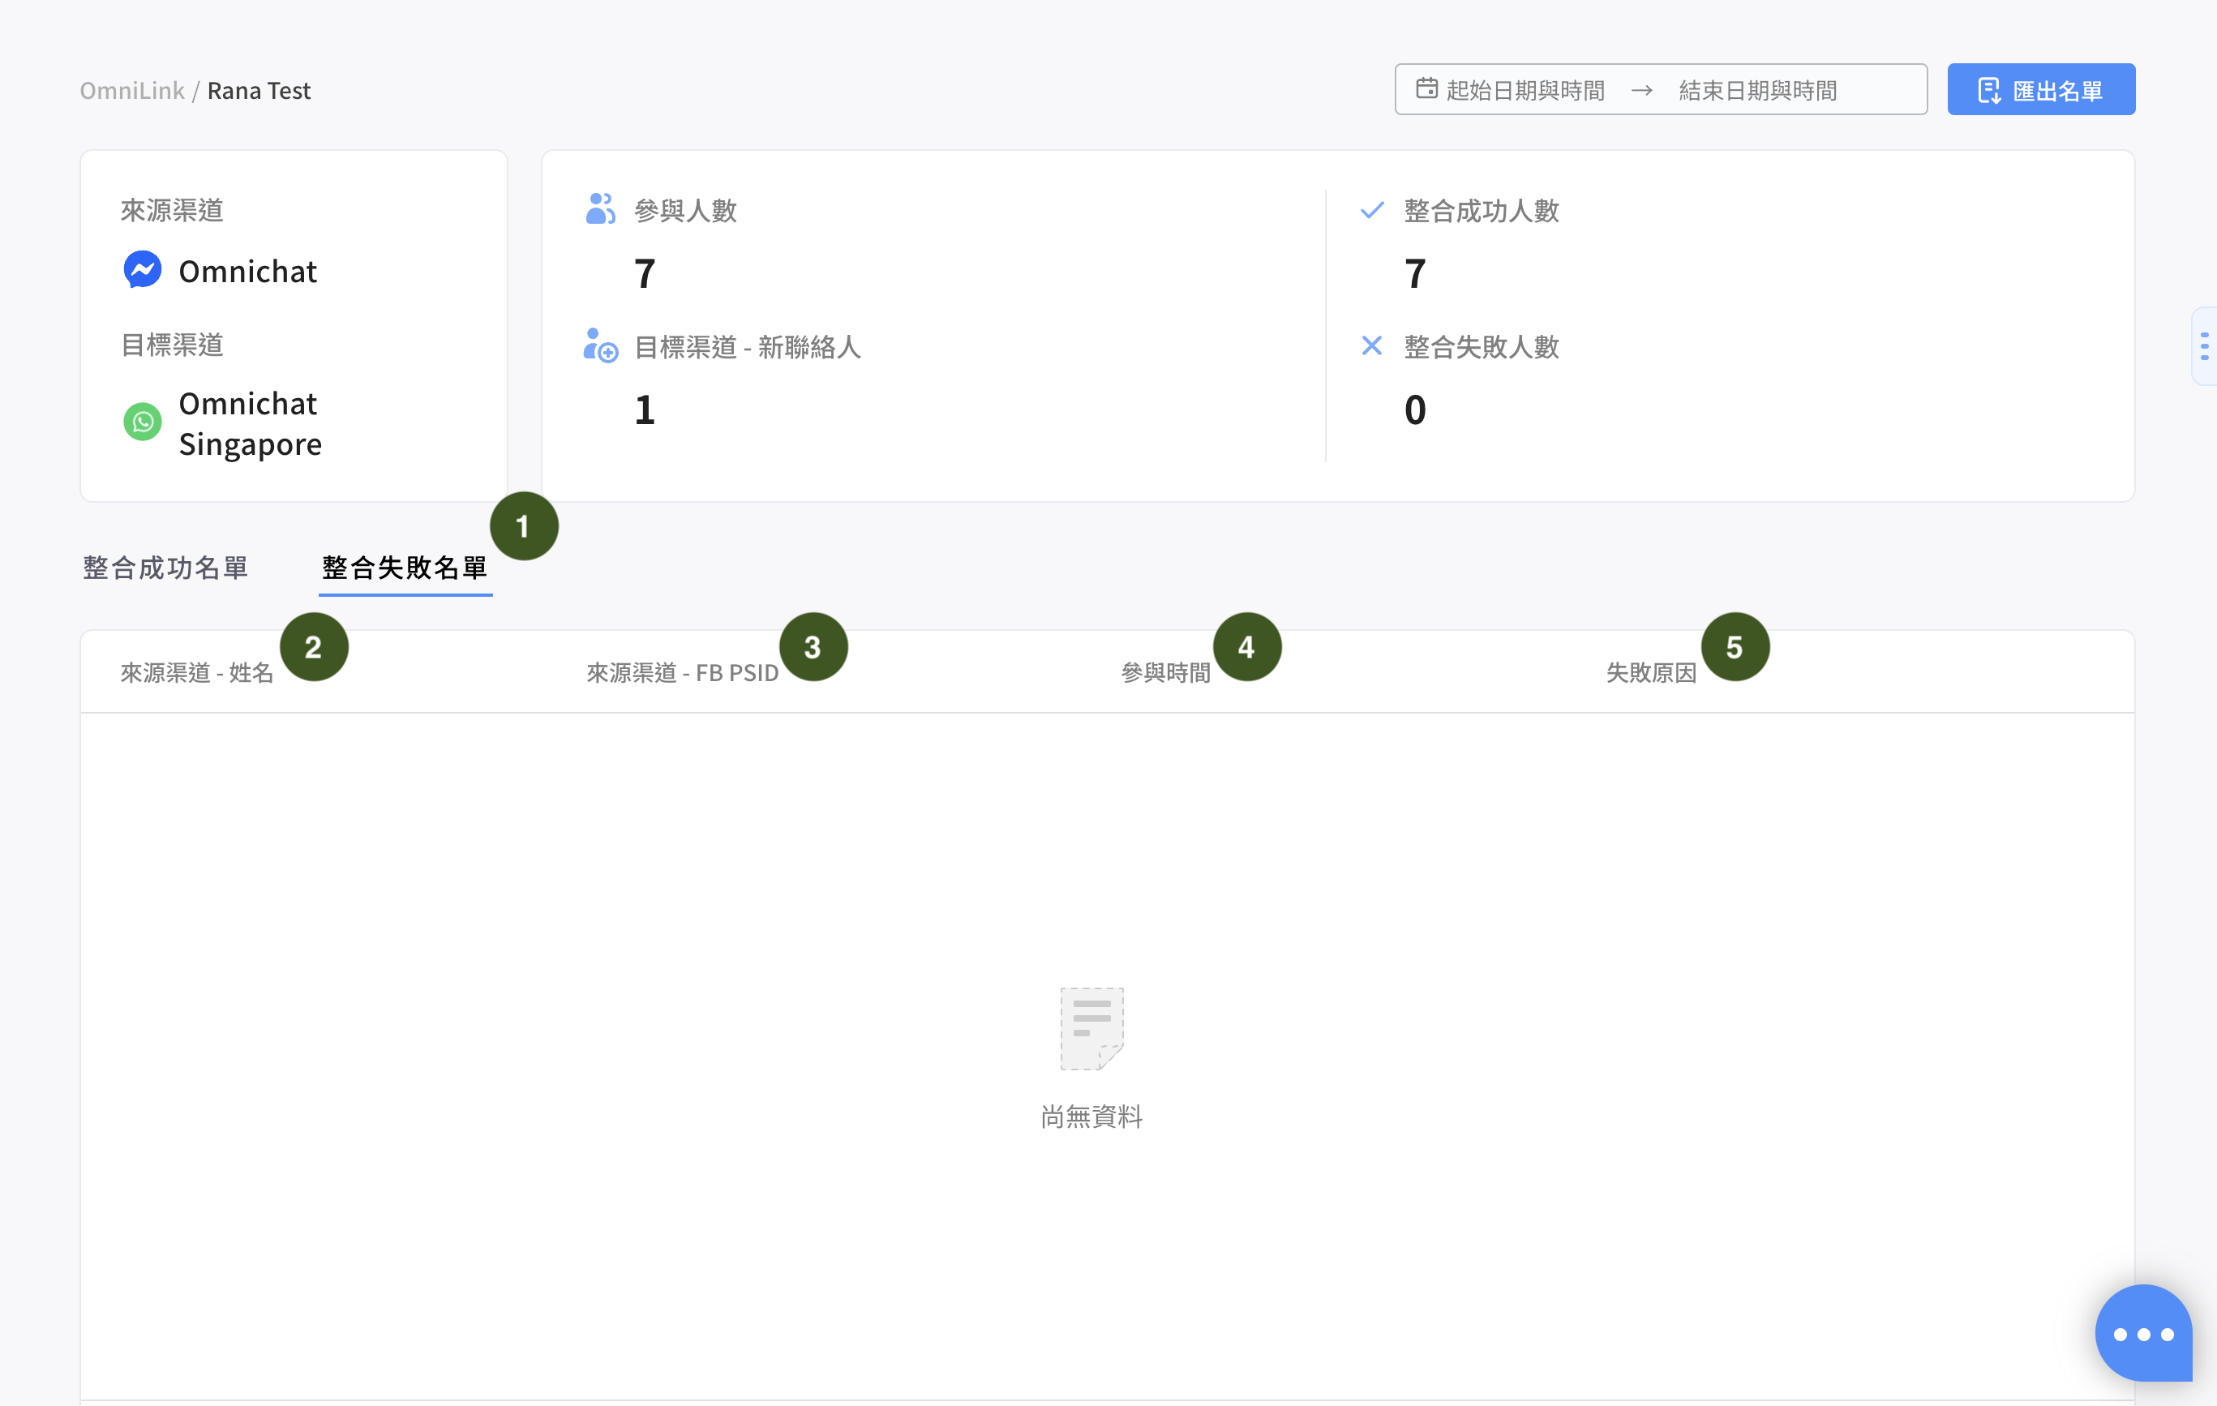The image size is (2217, 1406).
Task: Click the integration success checkmark icon
Action: pos(1371,210)
